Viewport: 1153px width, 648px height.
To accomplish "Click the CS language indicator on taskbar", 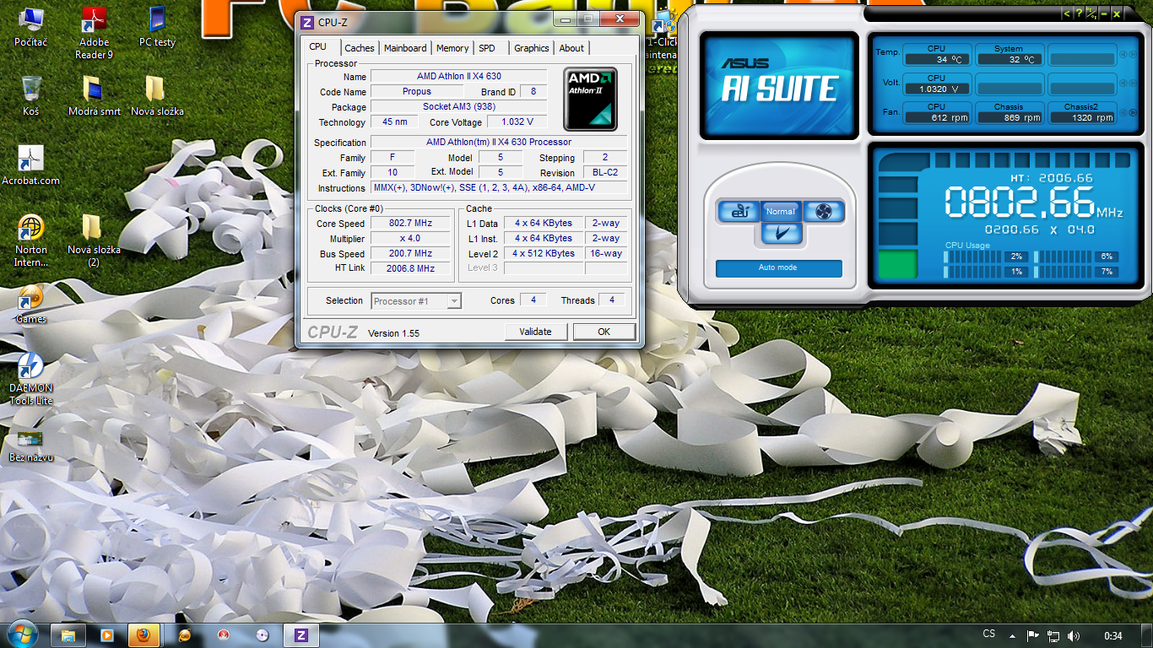I will pyautogui.click(x=989, y=634).
